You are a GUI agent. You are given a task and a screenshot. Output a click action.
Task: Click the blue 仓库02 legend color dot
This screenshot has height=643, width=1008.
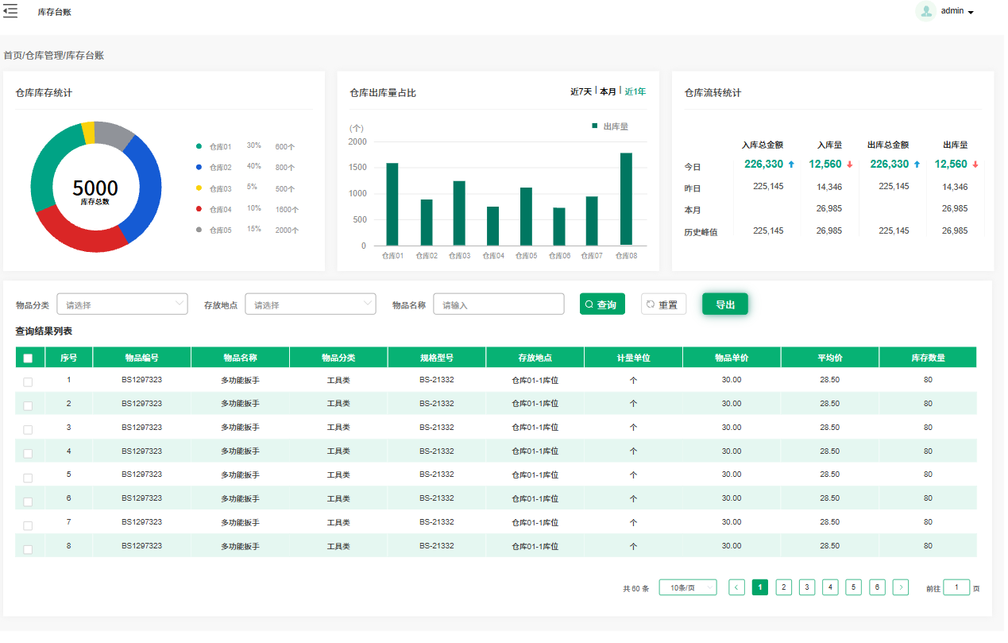coord(199,168)
